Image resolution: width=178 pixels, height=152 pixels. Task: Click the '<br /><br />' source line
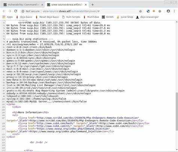pos(39,142)
